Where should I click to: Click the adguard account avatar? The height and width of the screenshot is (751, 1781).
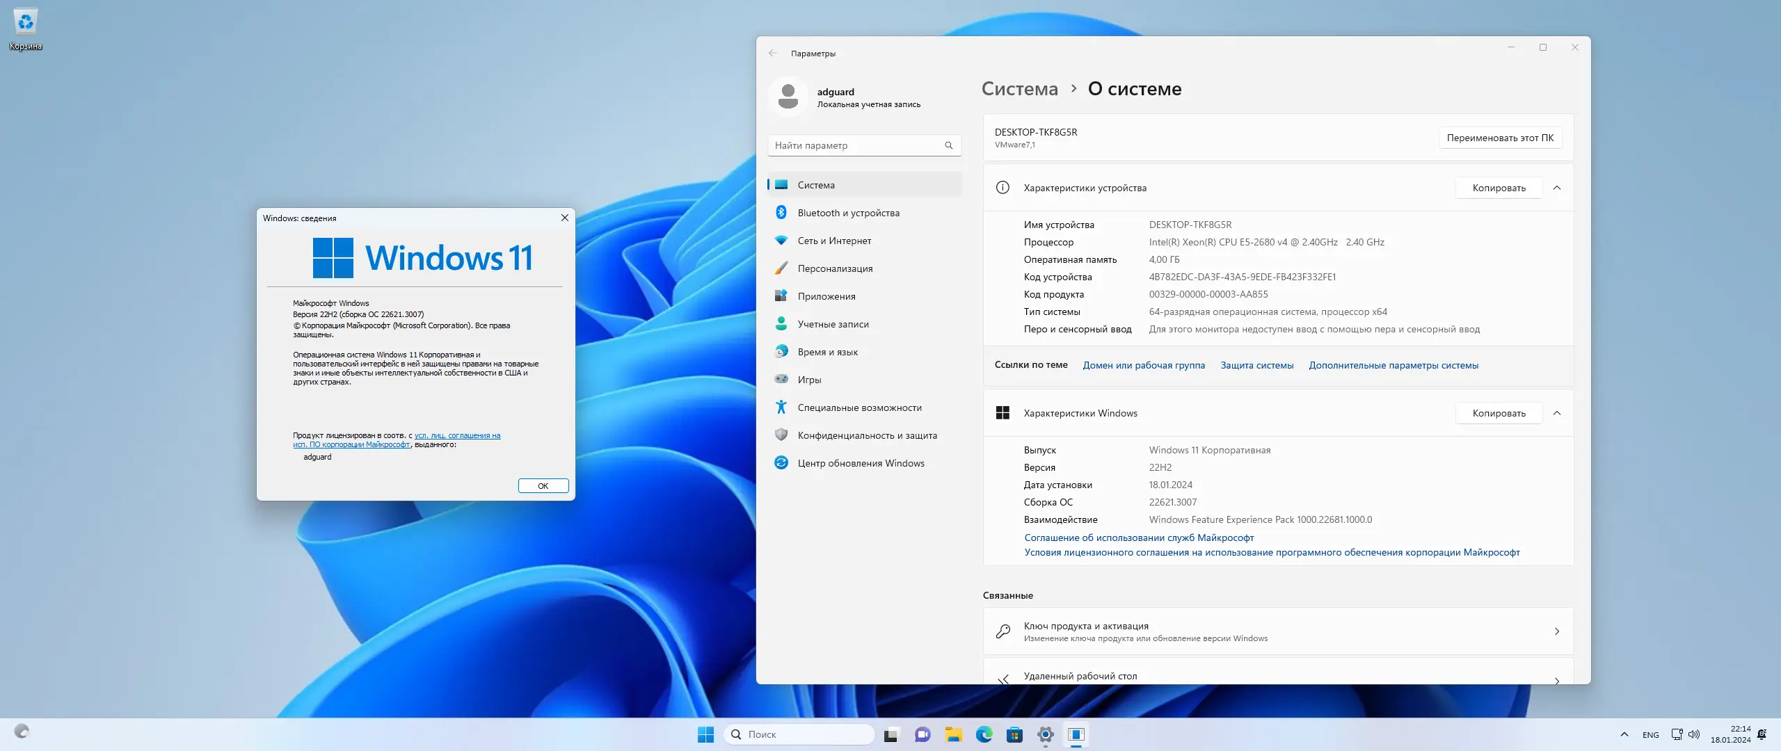coord(790,97)
